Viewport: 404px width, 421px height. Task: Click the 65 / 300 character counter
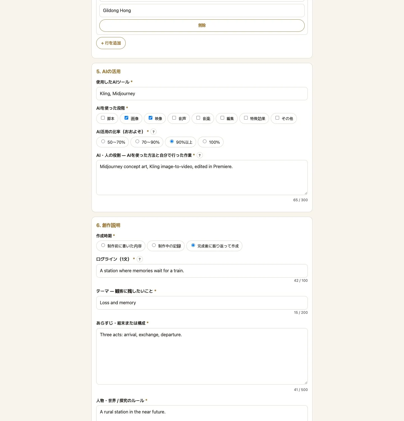(x=300, y=200)
